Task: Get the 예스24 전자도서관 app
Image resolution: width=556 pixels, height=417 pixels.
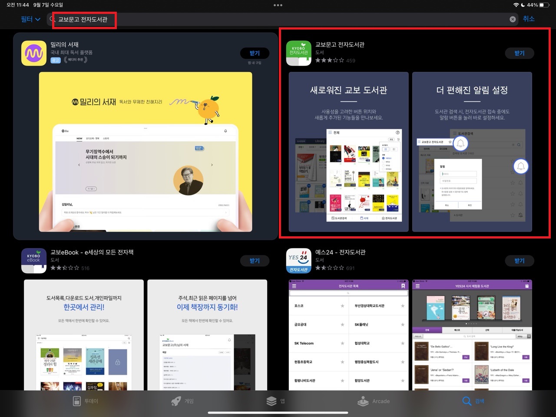Action: coord(520,261)
